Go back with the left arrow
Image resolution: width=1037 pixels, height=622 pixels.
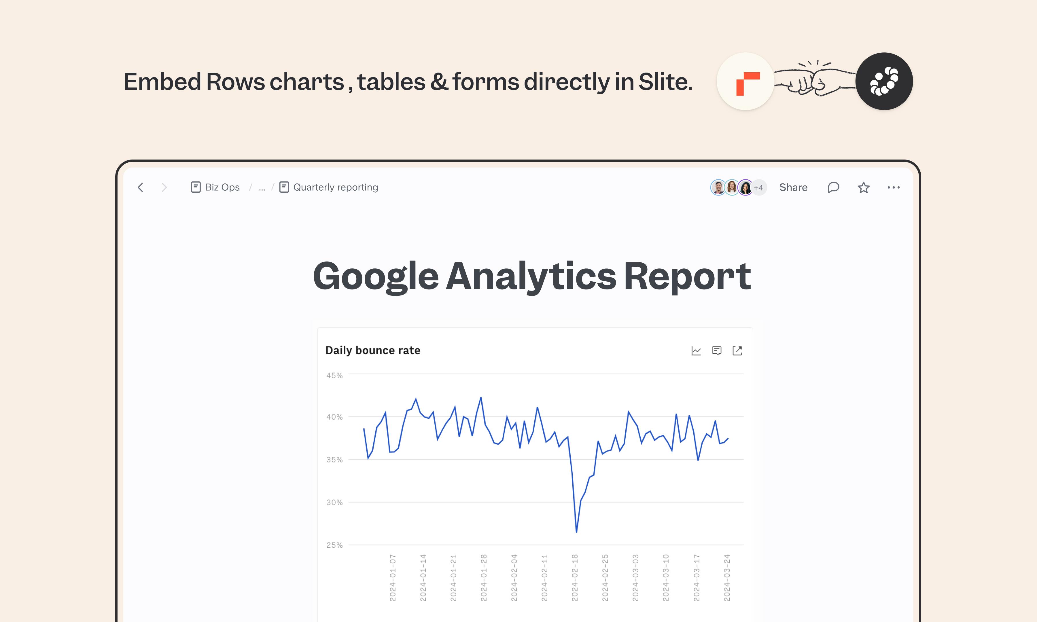[x=140, y=187]
